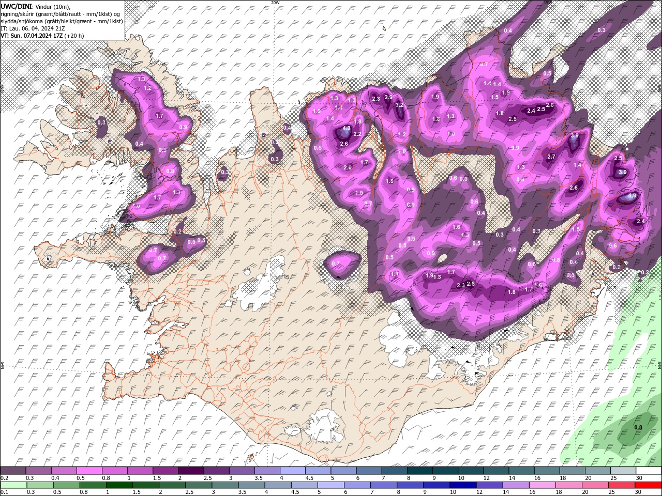The width and height of the screenshot is (662, 496).
Task: Pick the snow legend swatch between 1 and 1.5
Action: pyautogui.click(x=140, y=471)
